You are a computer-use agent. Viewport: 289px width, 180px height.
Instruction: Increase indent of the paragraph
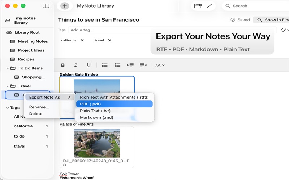(130, 65)
